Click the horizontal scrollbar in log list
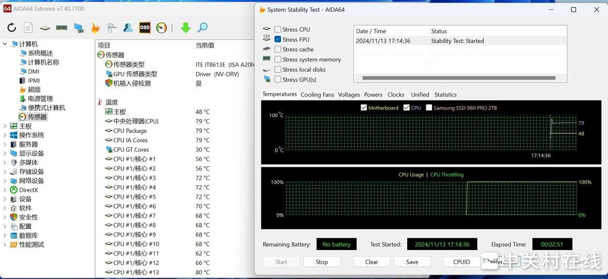 [459, 78]
